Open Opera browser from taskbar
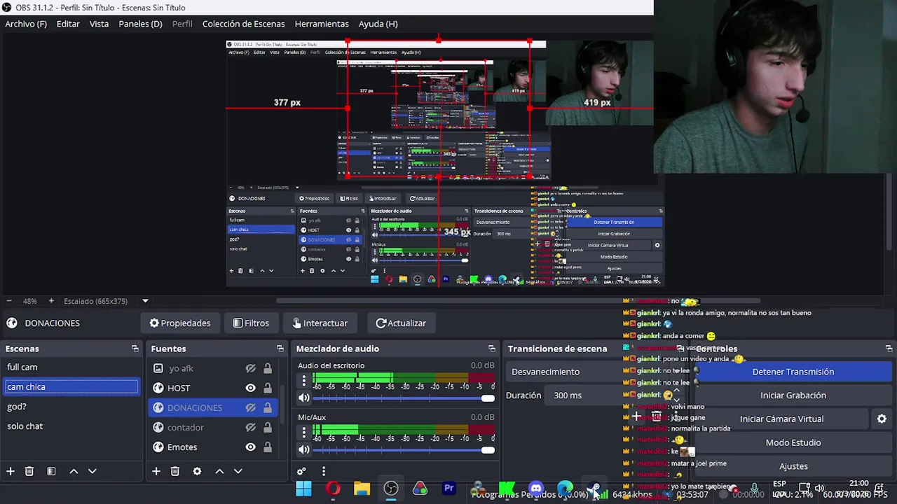Viewport: 897px width, 504px height. click(333, 489)
